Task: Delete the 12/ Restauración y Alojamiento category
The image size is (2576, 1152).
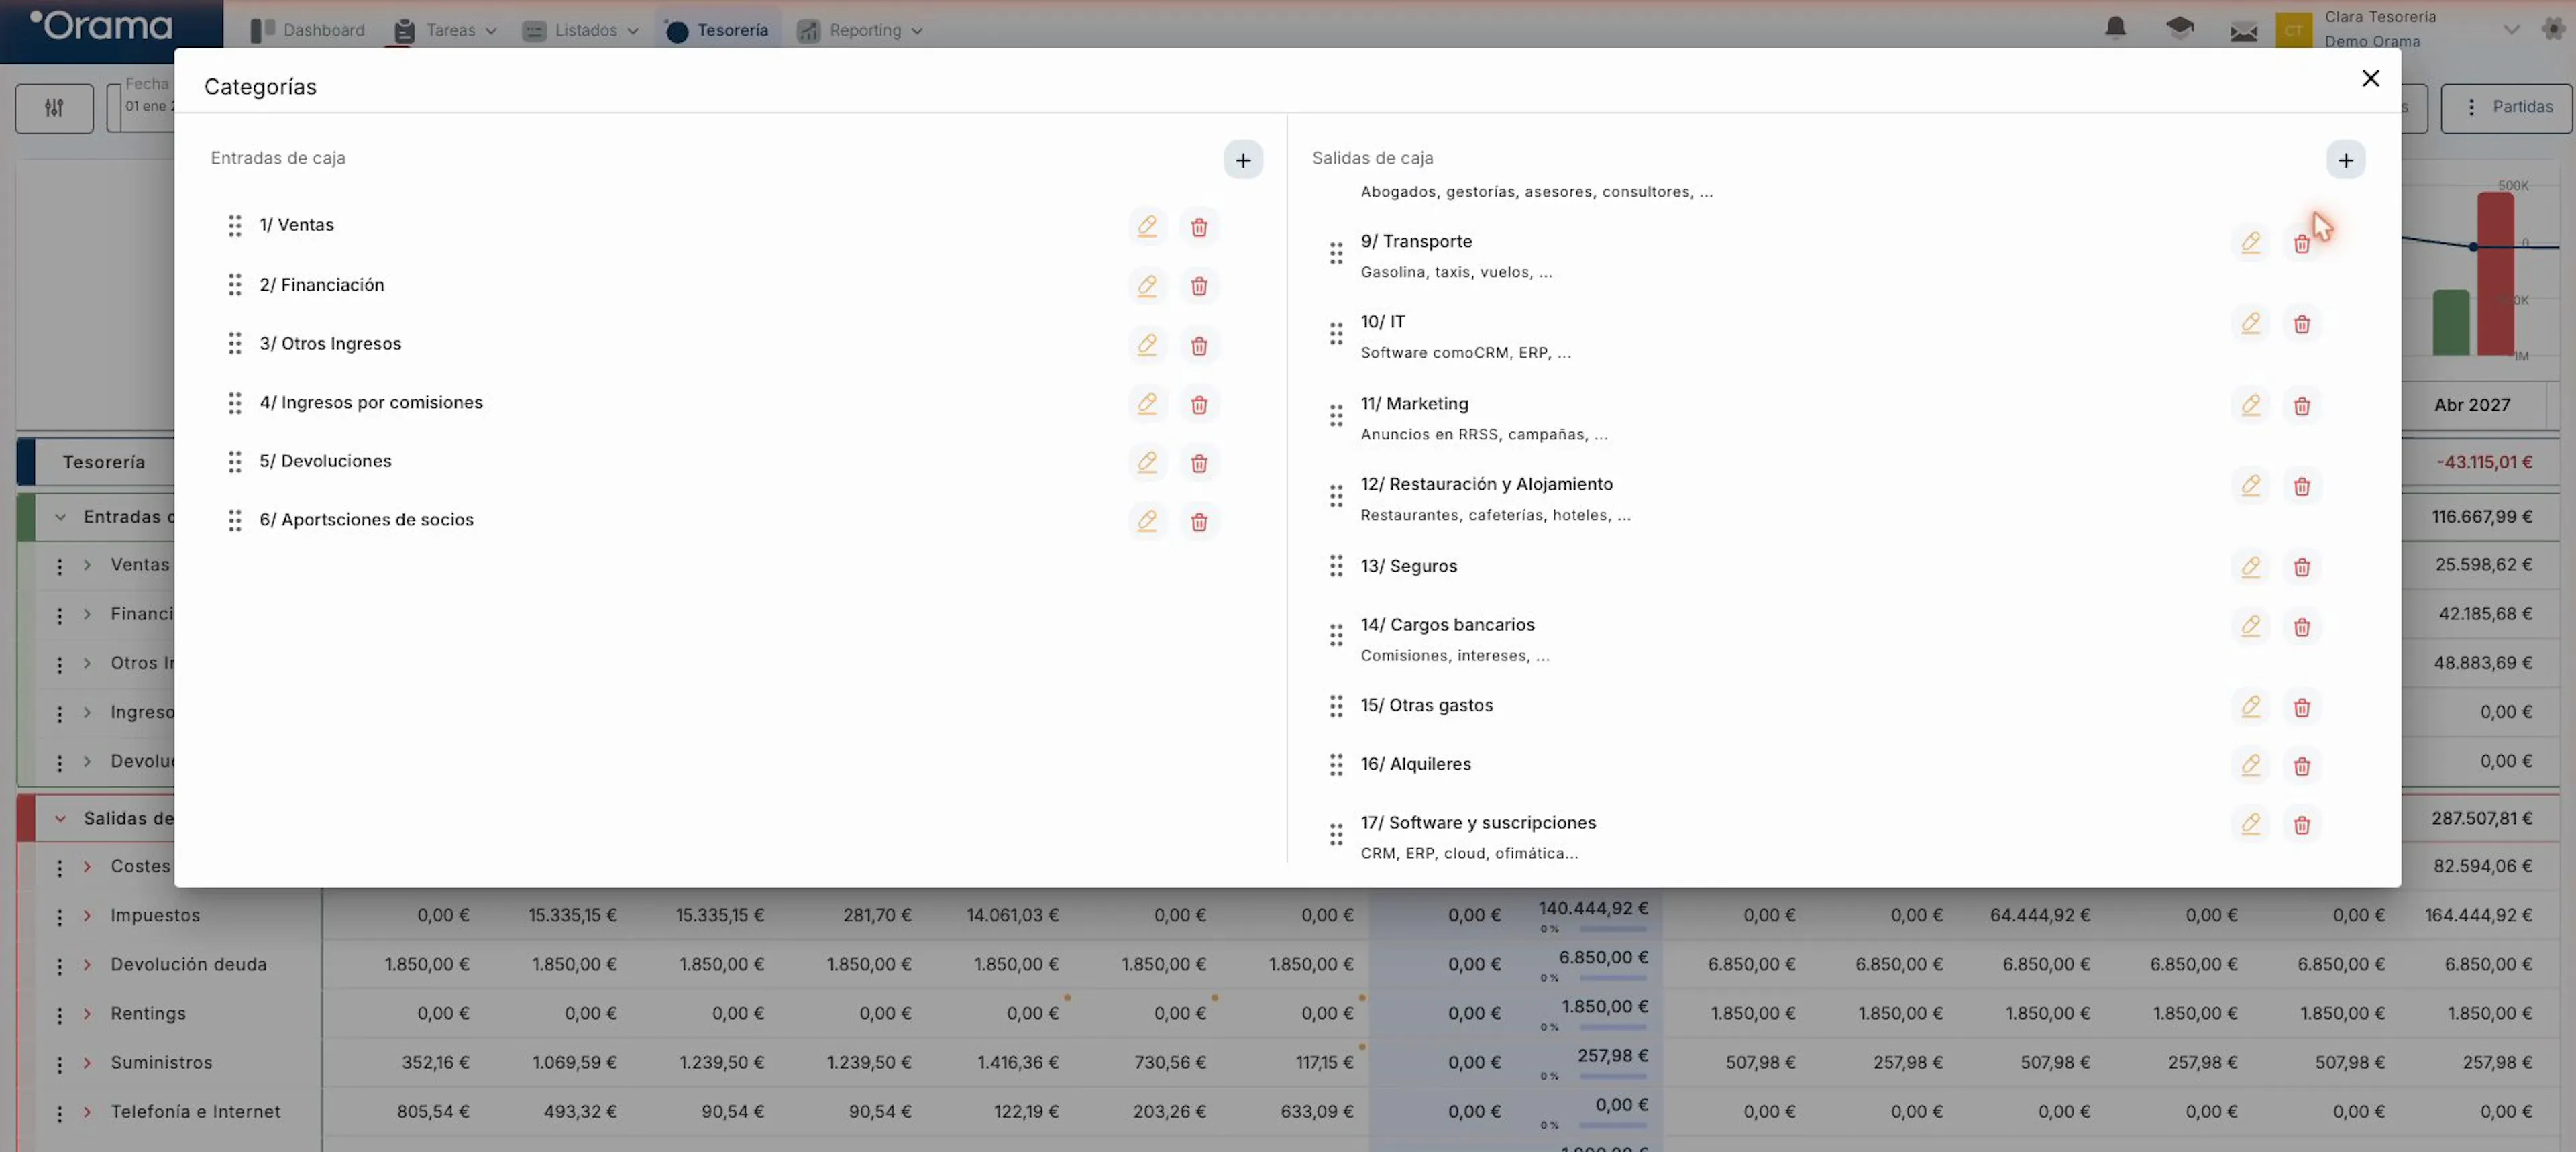Action: click(x=2302, y=486)
